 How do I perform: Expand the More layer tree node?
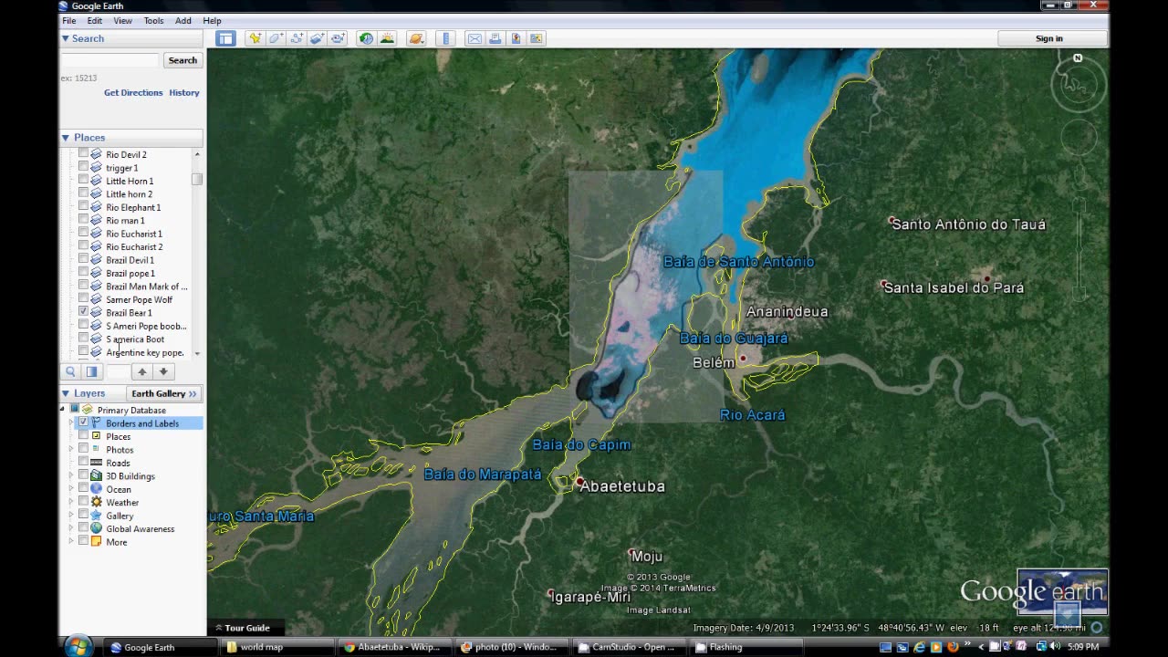[x=71, y=542]
